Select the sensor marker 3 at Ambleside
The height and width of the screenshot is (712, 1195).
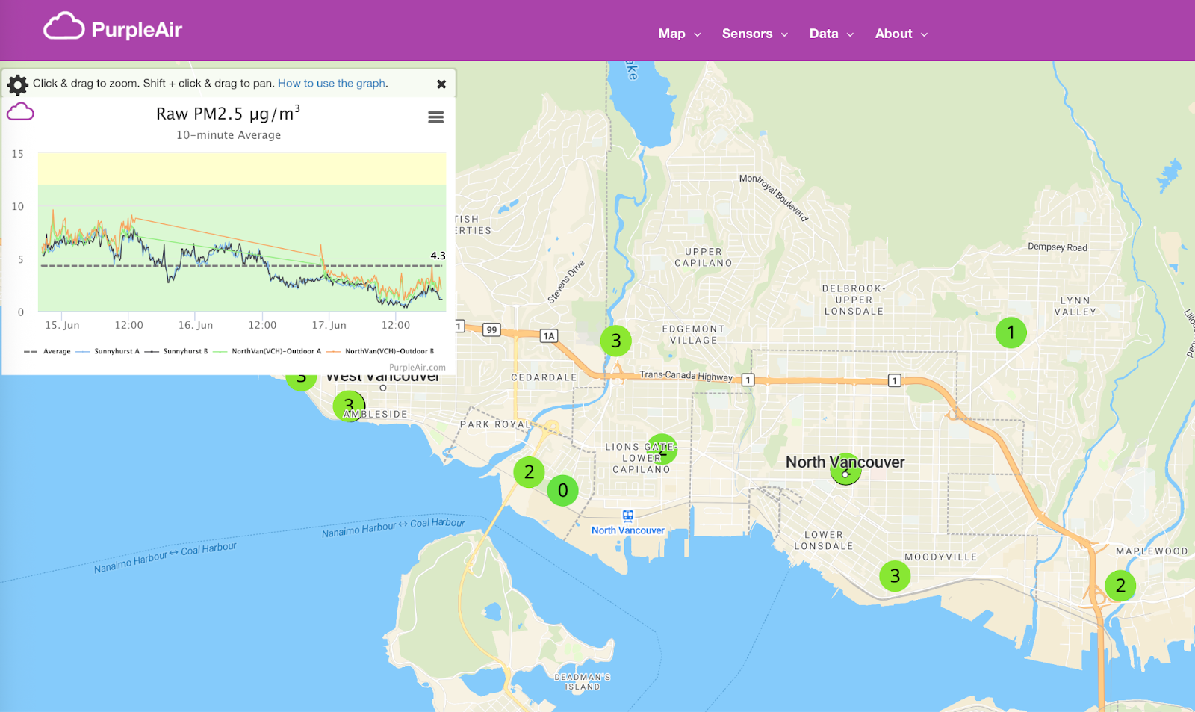(349, 406)
